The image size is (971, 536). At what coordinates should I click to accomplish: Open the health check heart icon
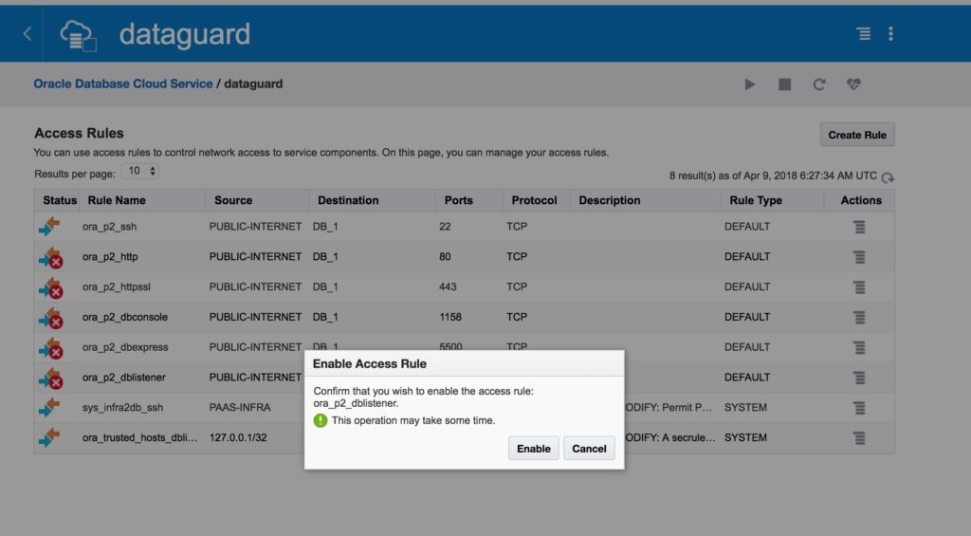pyautogui.click(x=853, y=84)
